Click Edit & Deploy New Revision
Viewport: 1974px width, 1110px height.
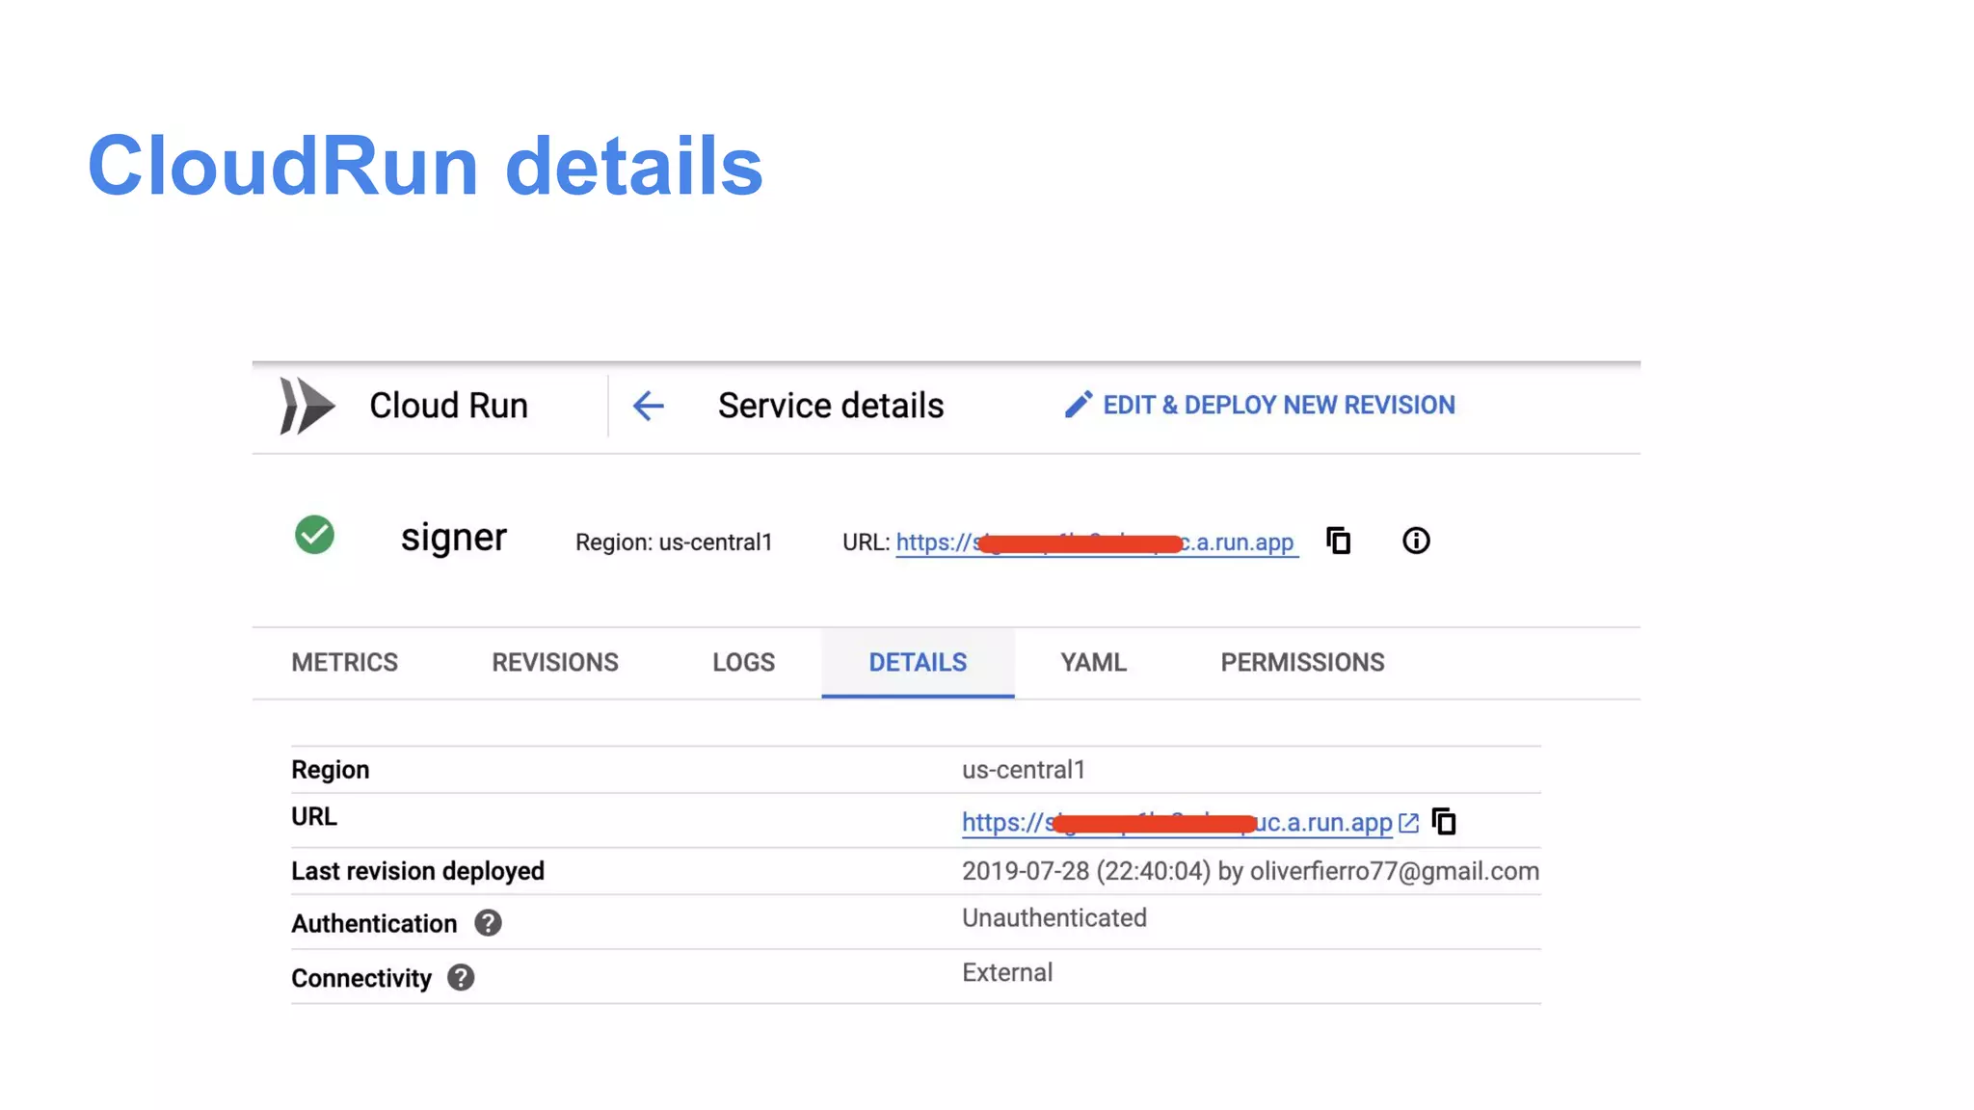(x=1278, y=406)
